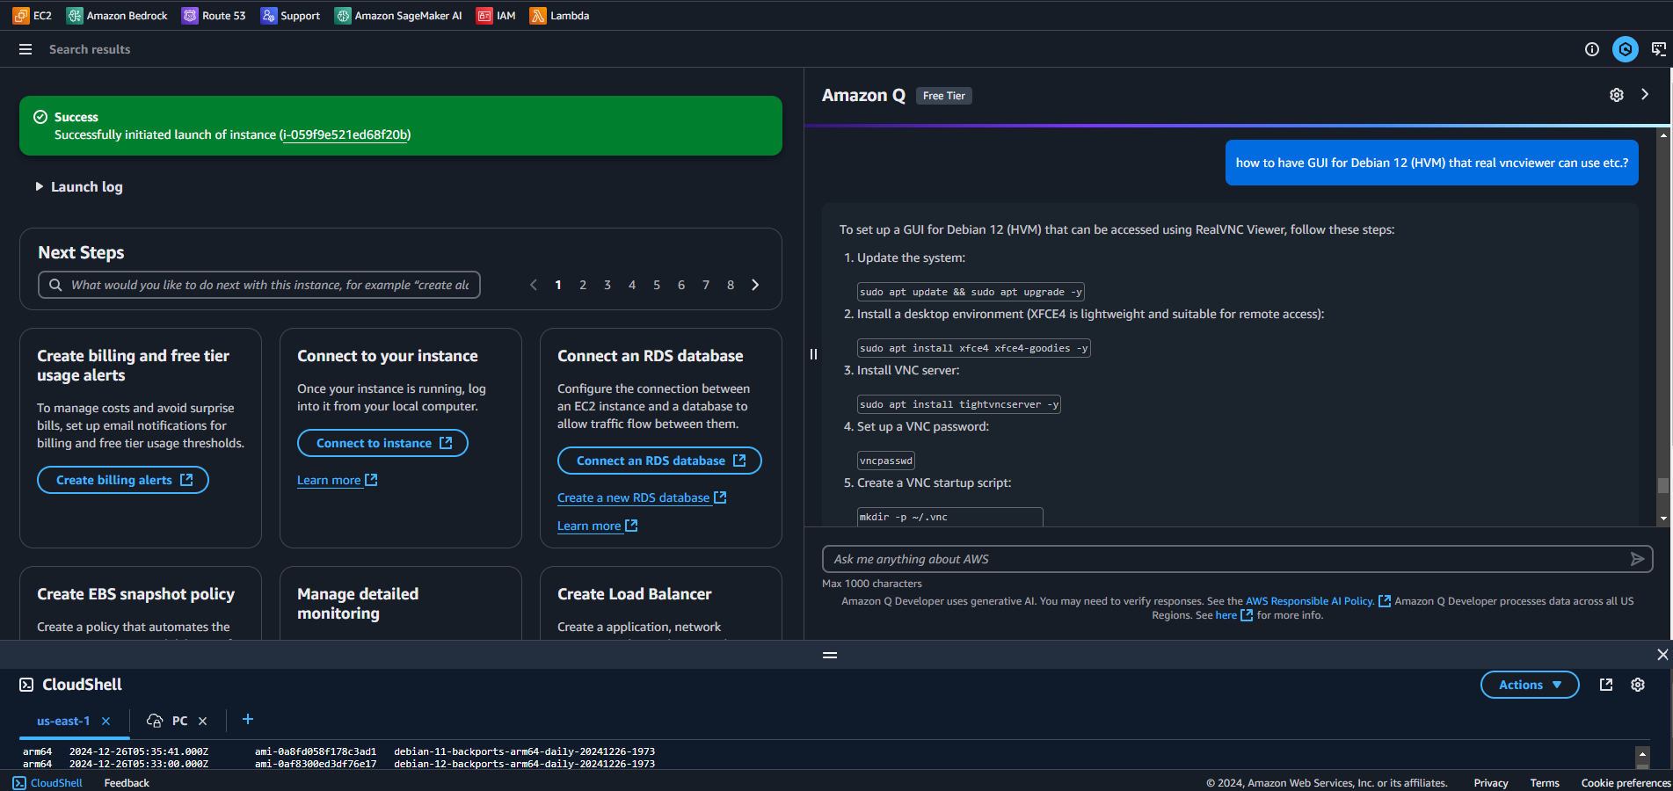The width and height of the screenshot is (1673, 791).
Task: Focus the Ask me anything about AWS field
Action: [x=1238, y=559]
